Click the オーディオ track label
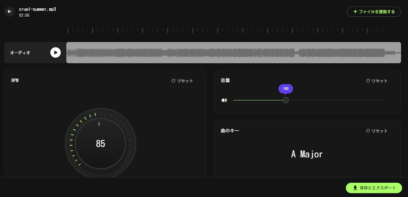Viewport: 408px width, 197px height. click(x=20, y=52)
